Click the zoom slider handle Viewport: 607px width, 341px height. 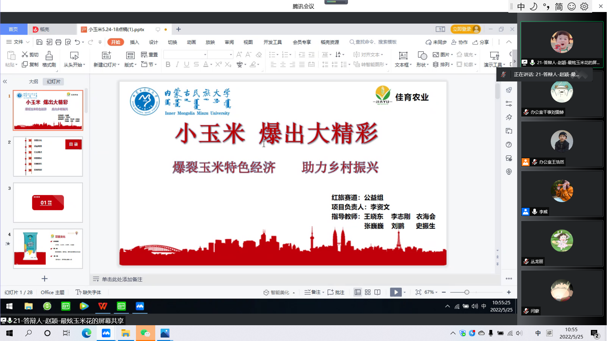pos(467,292)
